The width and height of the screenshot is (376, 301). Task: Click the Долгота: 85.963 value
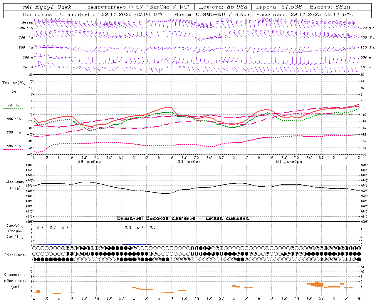pos(223,7)
